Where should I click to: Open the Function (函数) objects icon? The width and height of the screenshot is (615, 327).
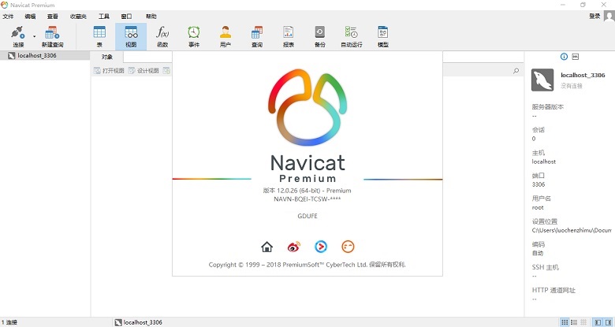click(162, 35)
